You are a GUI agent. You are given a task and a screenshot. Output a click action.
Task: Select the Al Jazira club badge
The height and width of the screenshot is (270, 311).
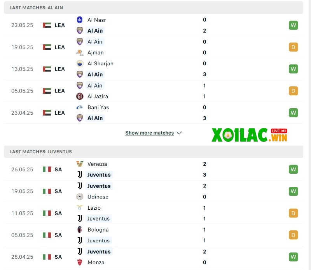(80, 96)
